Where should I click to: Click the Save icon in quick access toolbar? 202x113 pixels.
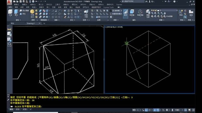[x=21, y=2]
